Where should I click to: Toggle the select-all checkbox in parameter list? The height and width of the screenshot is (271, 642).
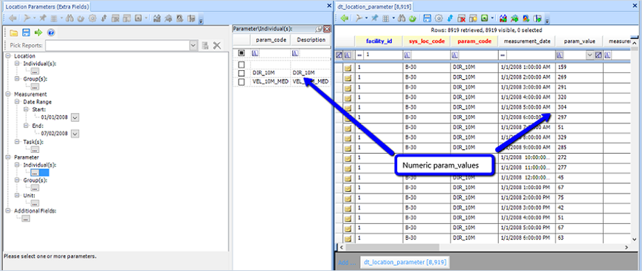tap(241, 53)
